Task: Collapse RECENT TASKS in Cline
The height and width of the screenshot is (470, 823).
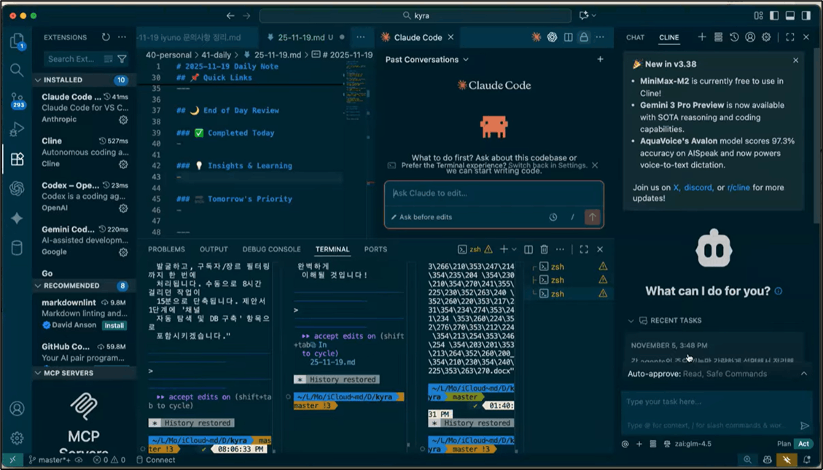Action: (631, 321)
